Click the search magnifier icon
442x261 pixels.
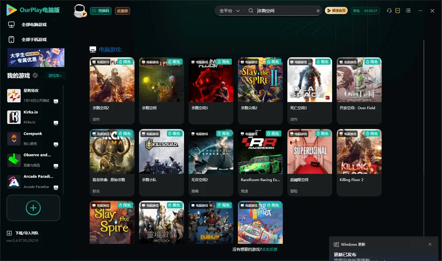pos(251,11)
